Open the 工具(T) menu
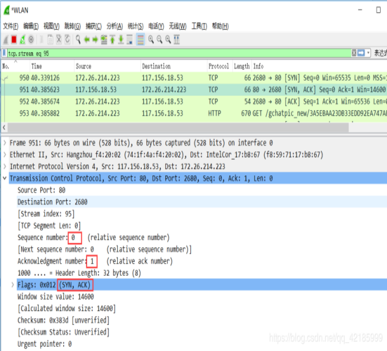The image size is (387, 351). (x=199, y=26)
